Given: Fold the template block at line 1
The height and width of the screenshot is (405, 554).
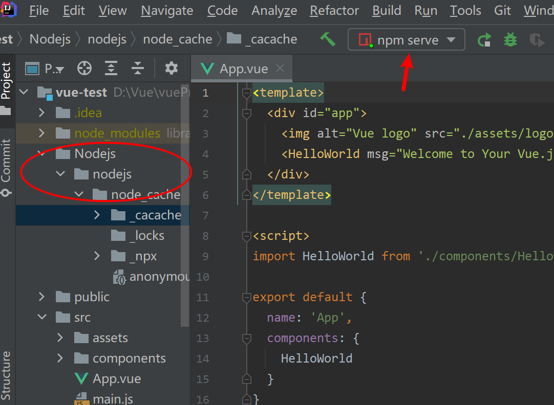Looking at the screenshot, I should tap(247, 93).
